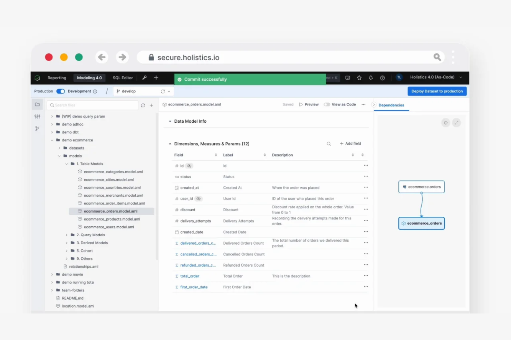511x340 pixels.
Task: Click the folder explorer icon in sidebar
Action: [37, 104]
